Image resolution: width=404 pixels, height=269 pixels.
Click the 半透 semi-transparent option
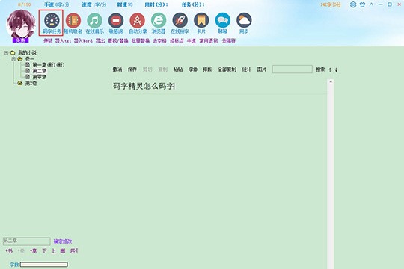click(x=192, y=40)
